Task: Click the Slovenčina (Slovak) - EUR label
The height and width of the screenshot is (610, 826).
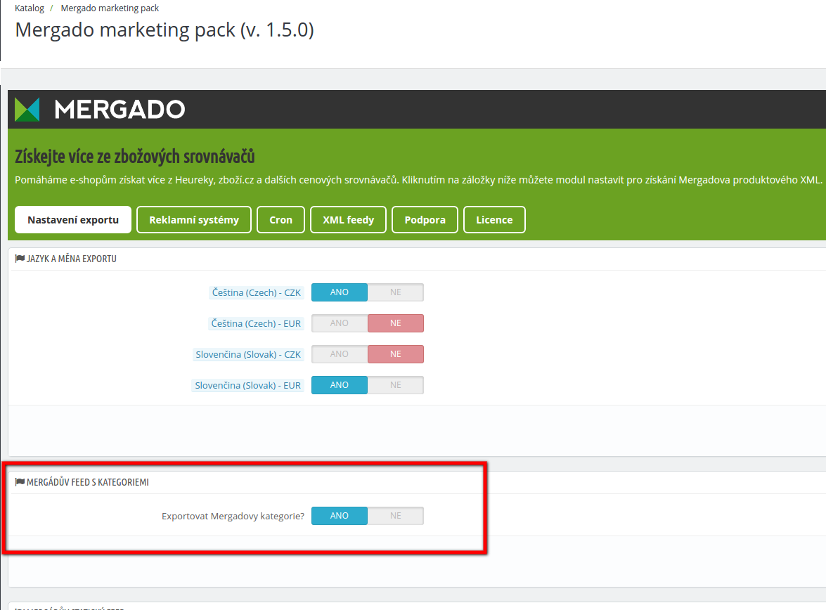Action: [x=247, y=385]
